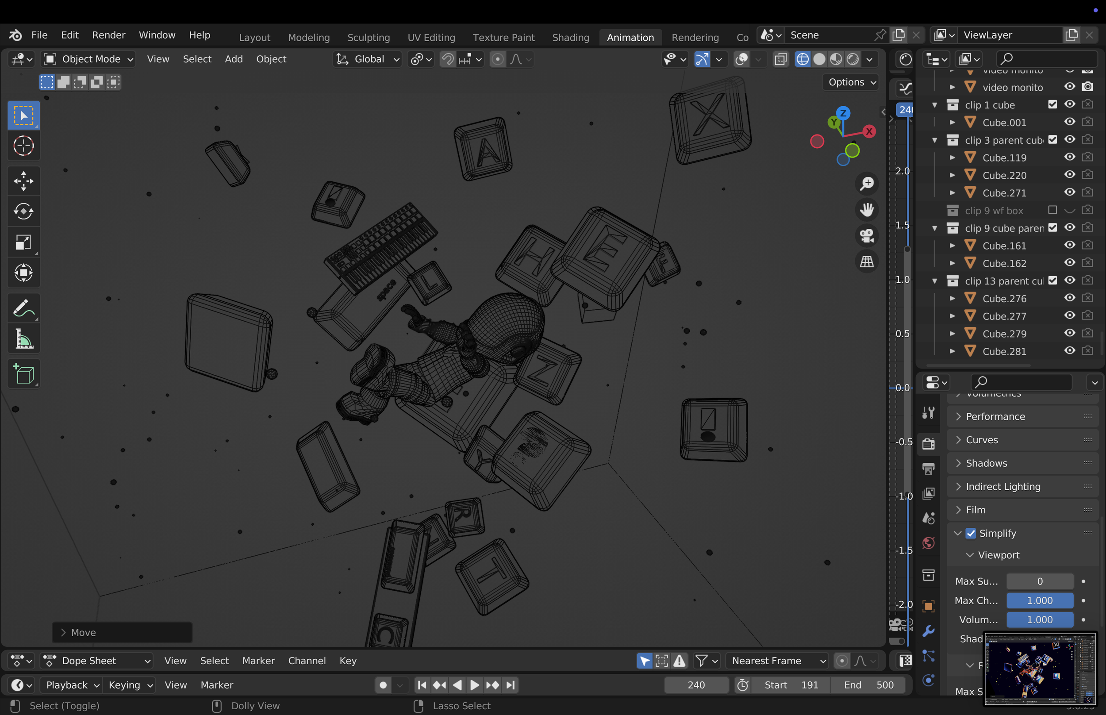Select the 3D Cursor tool
Image resolution: width=1106 pixels, height=715 pixels.
pyautogui.click(x=23, y=146)
